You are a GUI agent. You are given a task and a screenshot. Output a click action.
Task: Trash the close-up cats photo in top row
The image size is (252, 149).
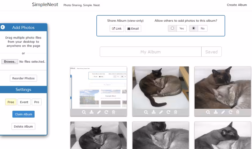[238, 112]
